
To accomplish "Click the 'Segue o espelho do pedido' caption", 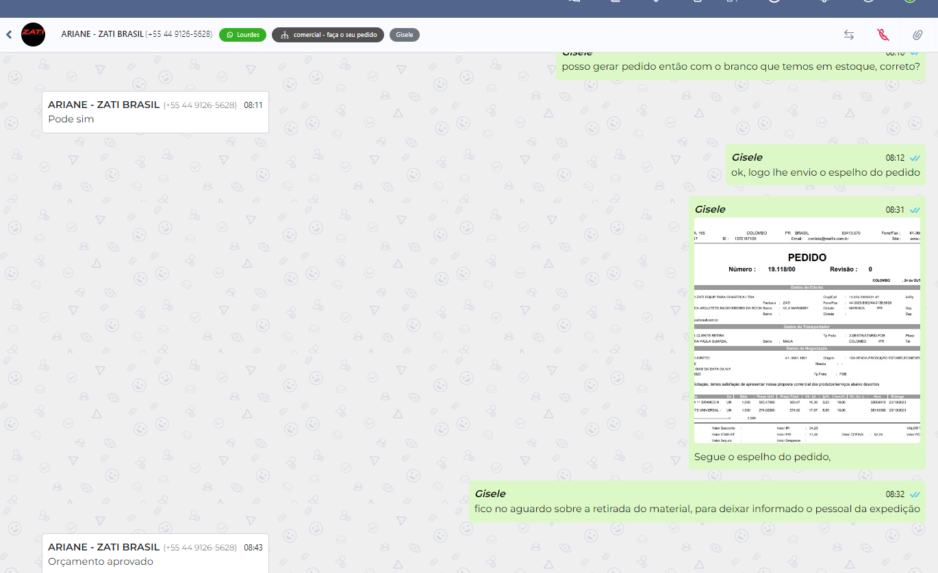I will pos(762,457).
